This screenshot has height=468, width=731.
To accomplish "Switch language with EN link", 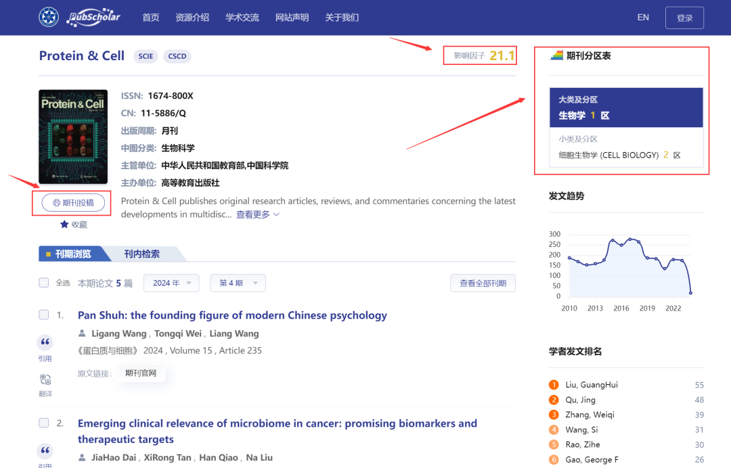I will tap(643, 17).
